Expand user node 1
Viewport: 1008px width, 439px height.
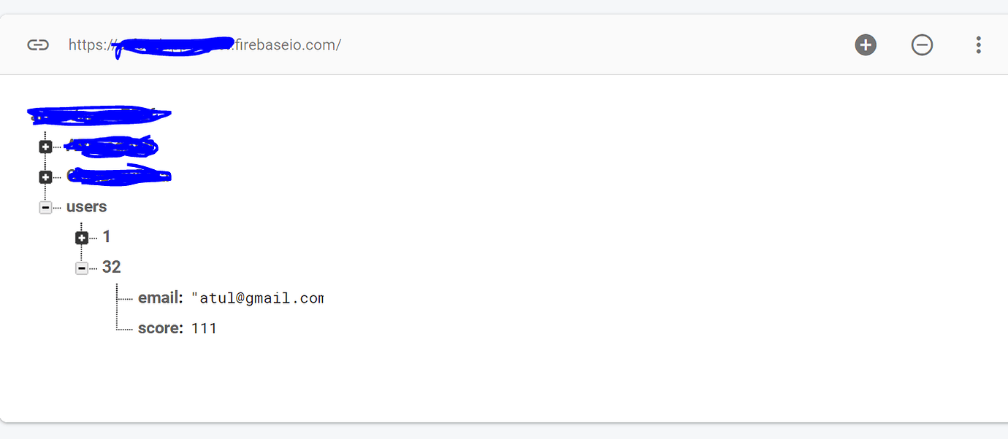click(82, 238)
